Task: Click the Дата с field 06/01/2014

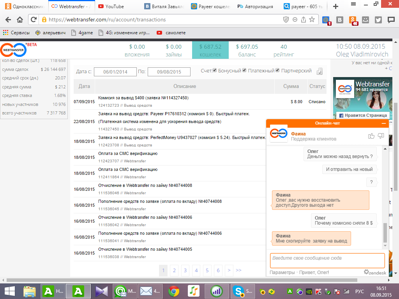Action: [115, 72]
